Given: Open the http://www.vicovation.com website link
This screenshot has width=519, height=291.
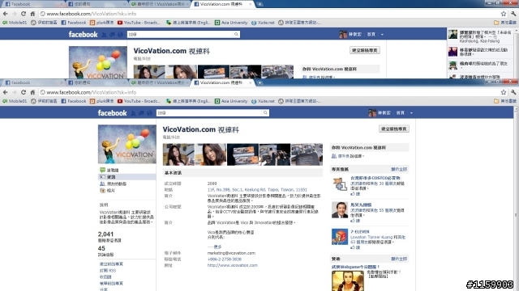Looking at the screenshot, I should pyautogui.click(x=233, y=265).
